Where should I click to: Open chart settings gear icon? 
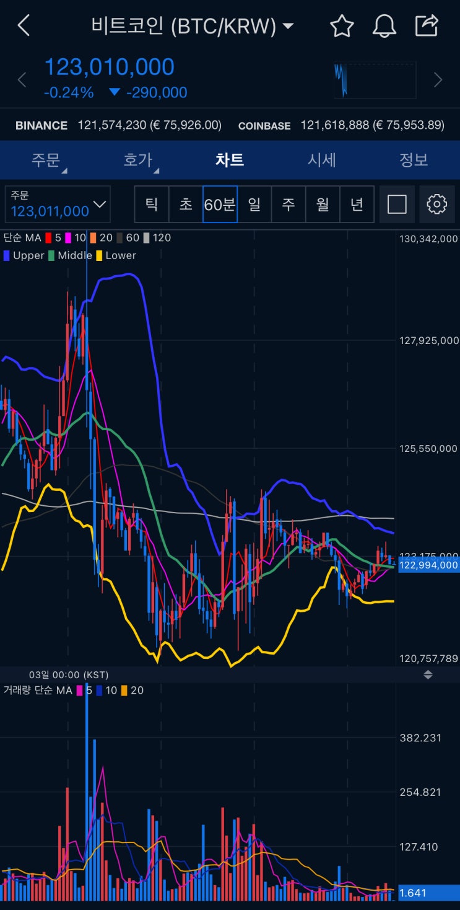[x=437, y=204]
